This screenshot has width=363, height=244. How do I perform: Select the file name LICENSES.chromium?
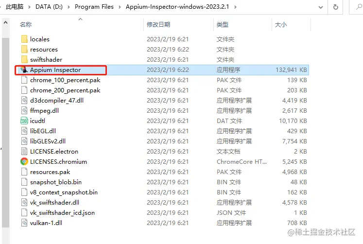point(58,161)
